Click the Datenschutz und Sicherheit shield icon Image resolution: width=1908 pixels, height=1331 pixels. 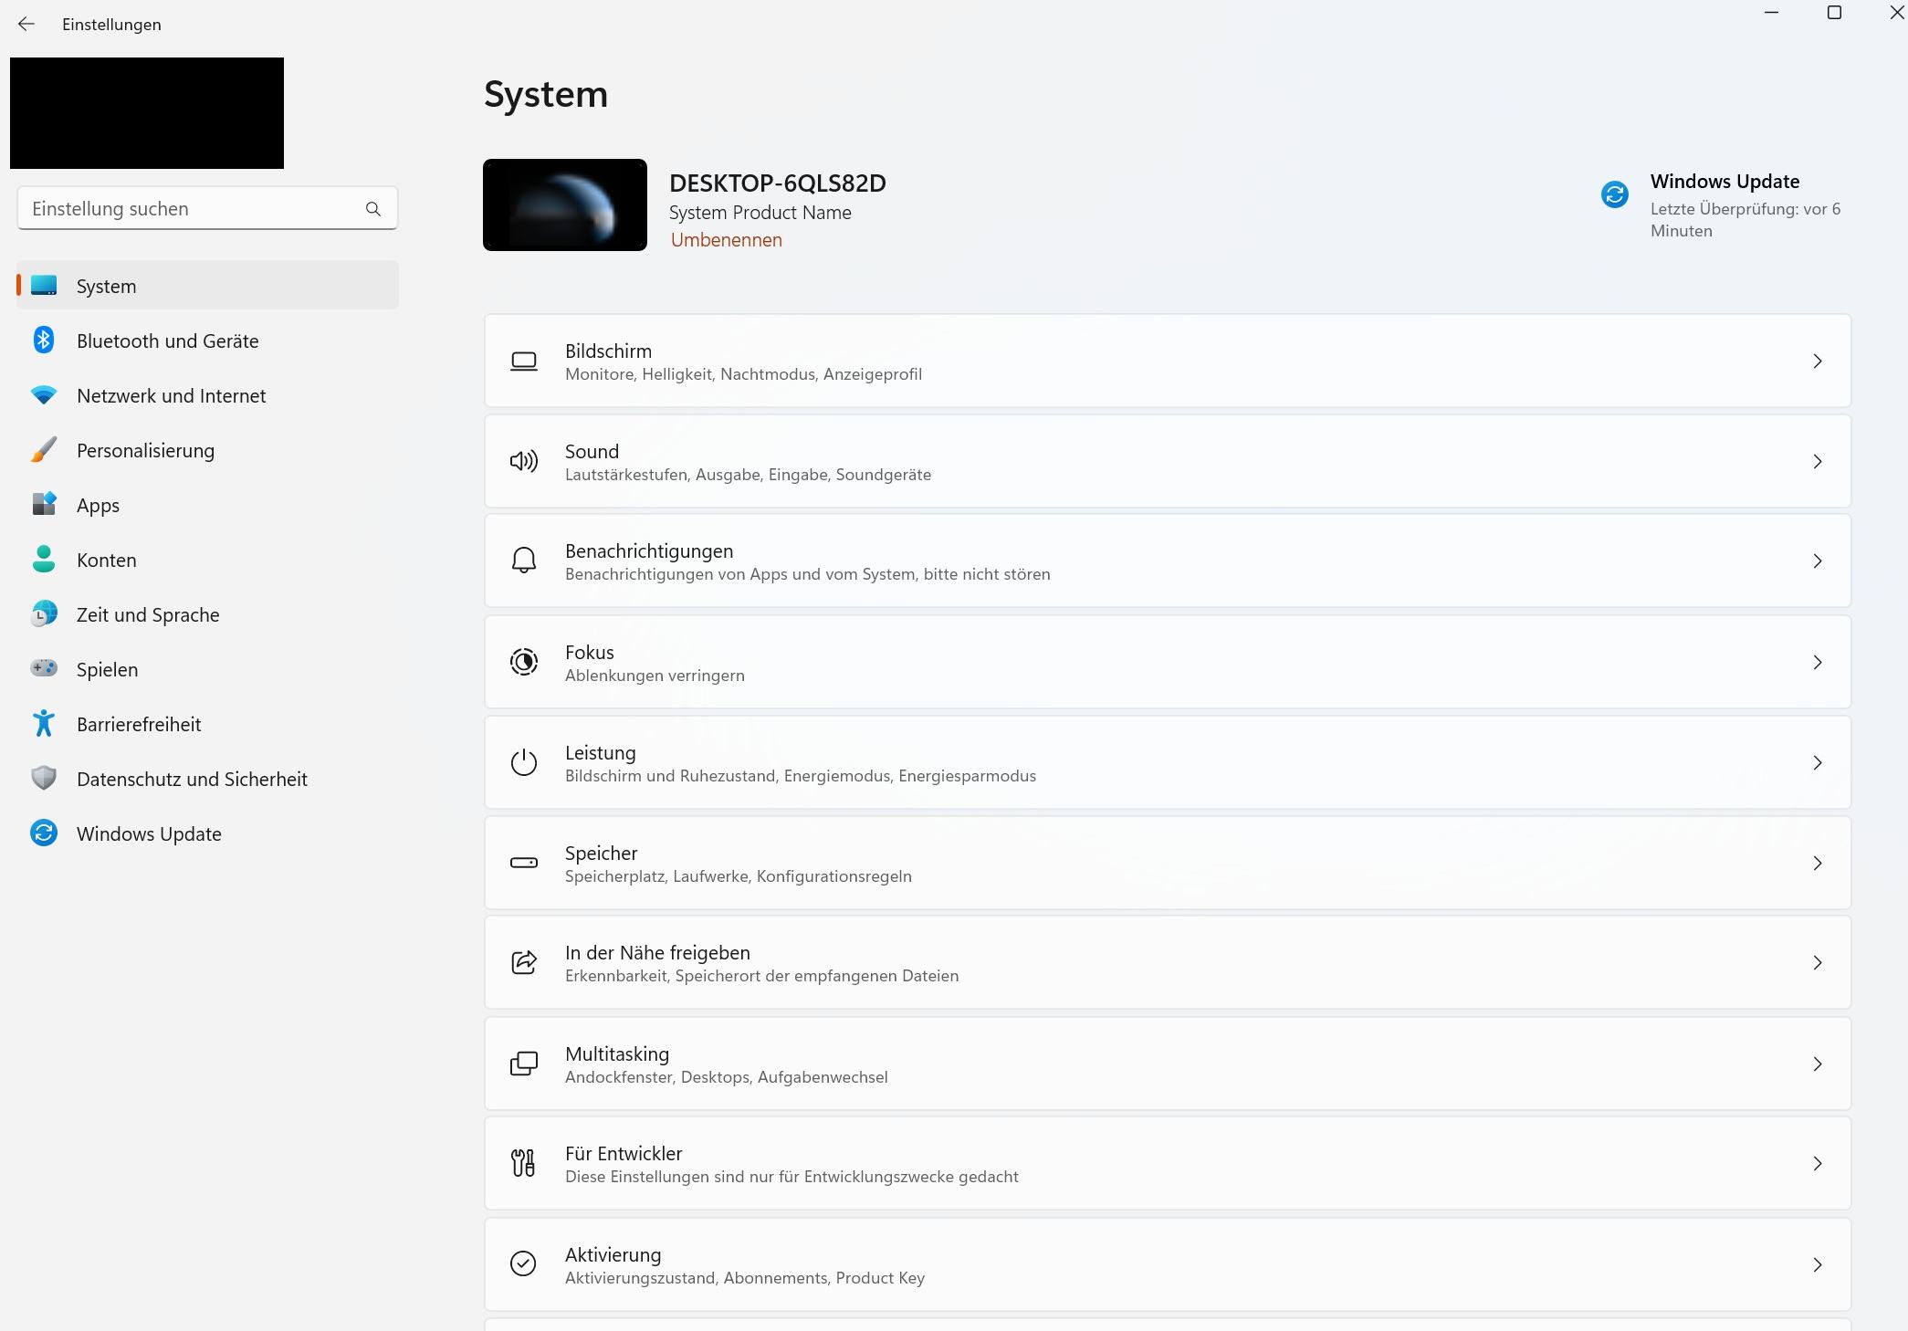pyautogui.click(x=43, y=778)
